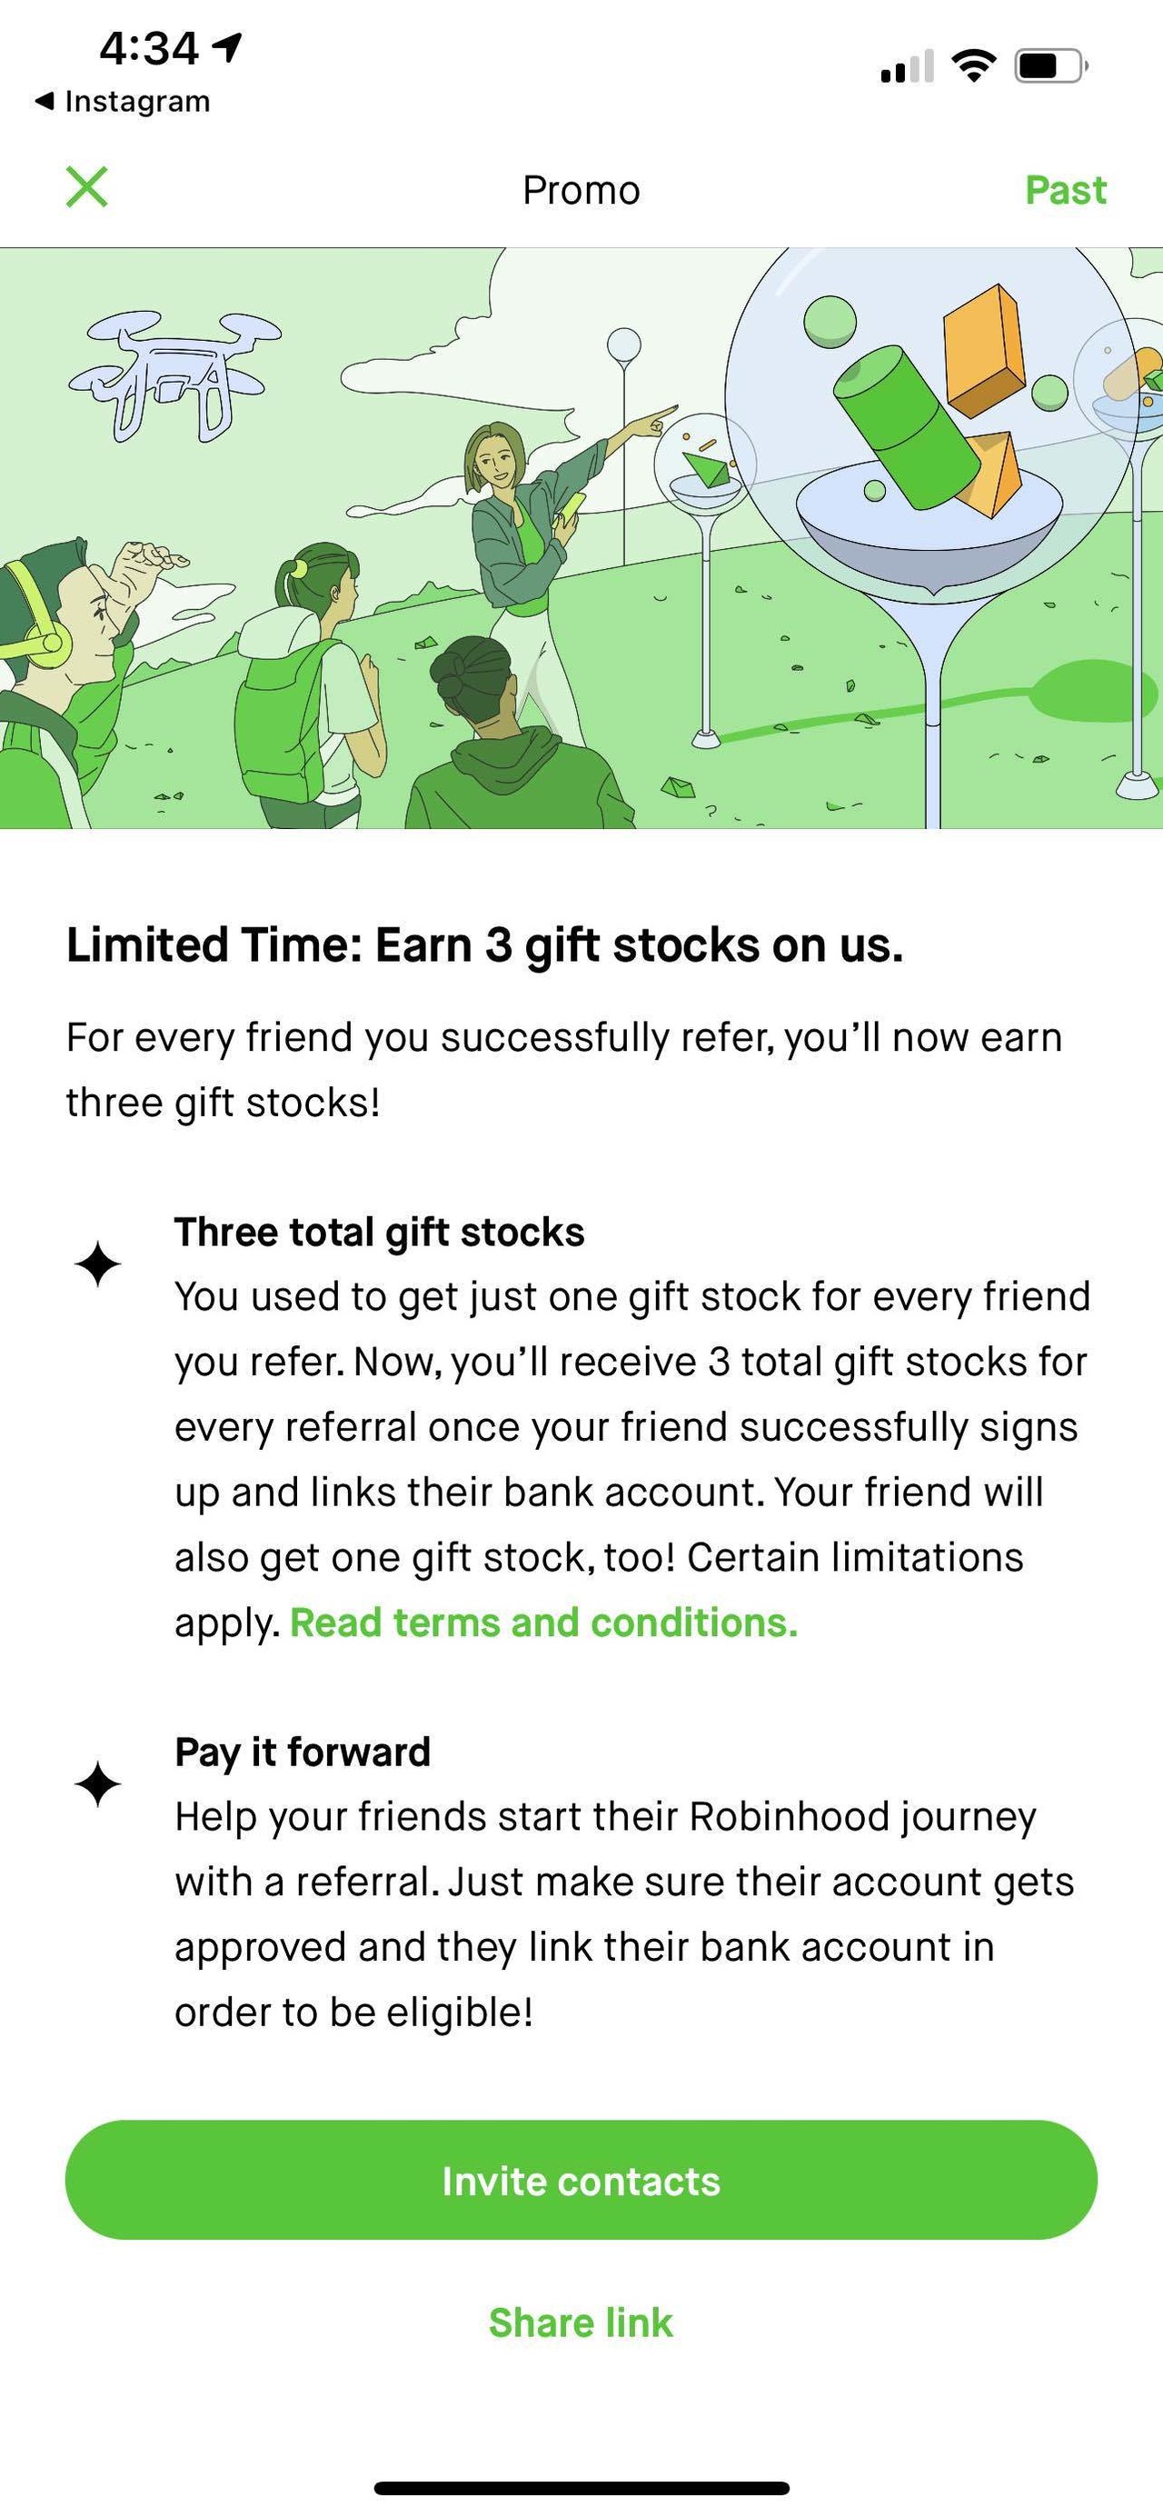This screenshot has height=2517, width=1163.
Task: Read terms and conditions link
Action: click(x=544, y=1623)
